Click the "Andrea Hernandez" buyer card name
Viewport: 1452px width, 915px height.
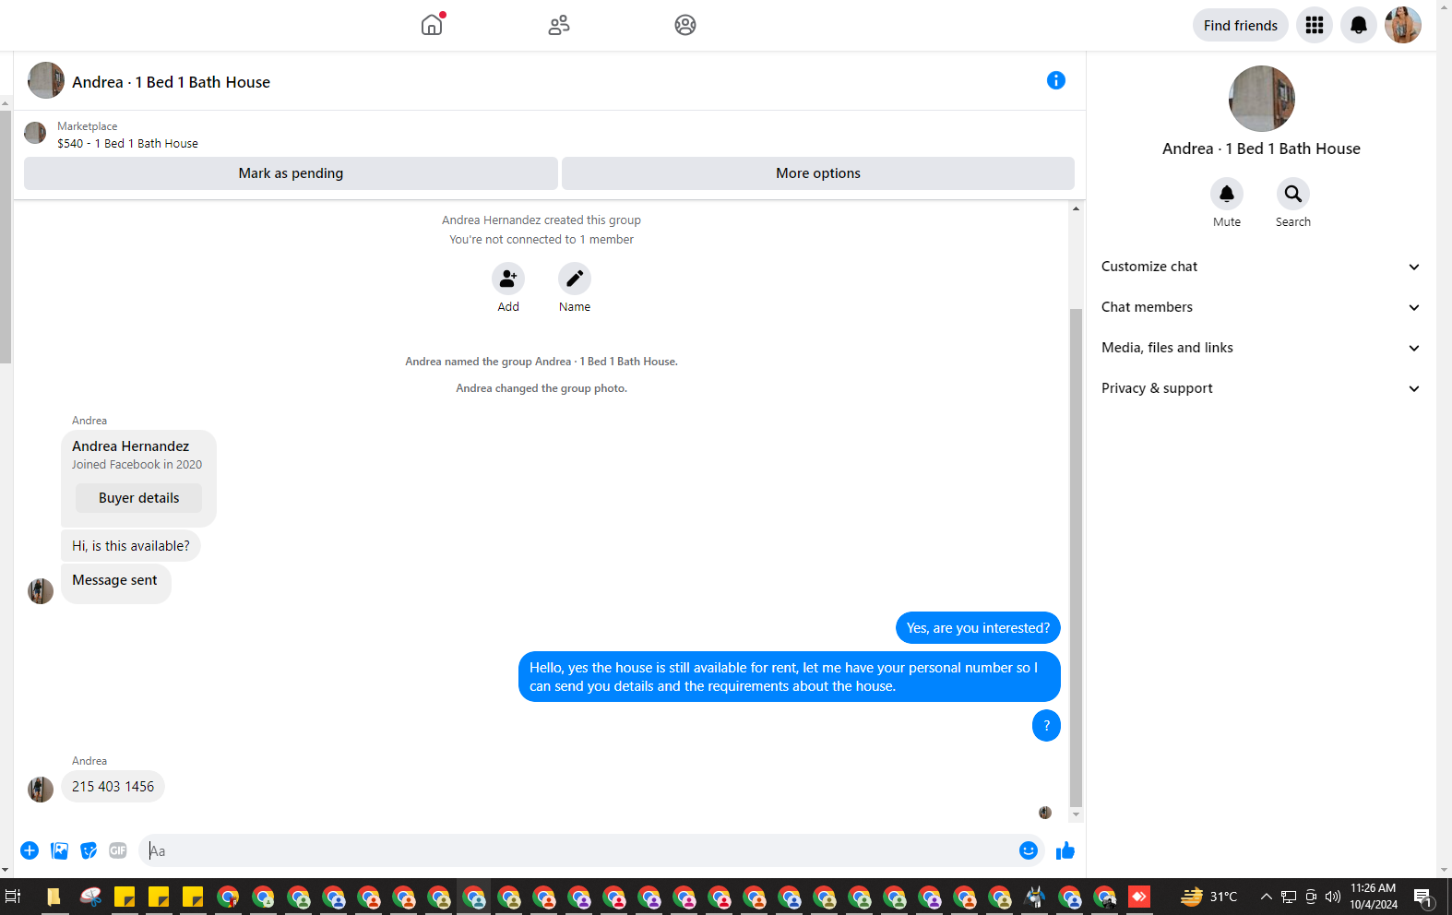click(x=131, y=446)
